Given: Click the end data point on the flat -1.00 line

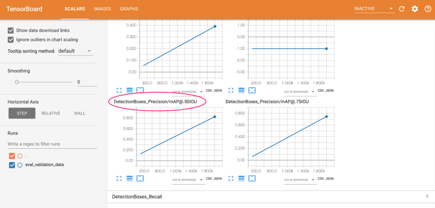Looking at the screenshot, I should coord(327,48).
